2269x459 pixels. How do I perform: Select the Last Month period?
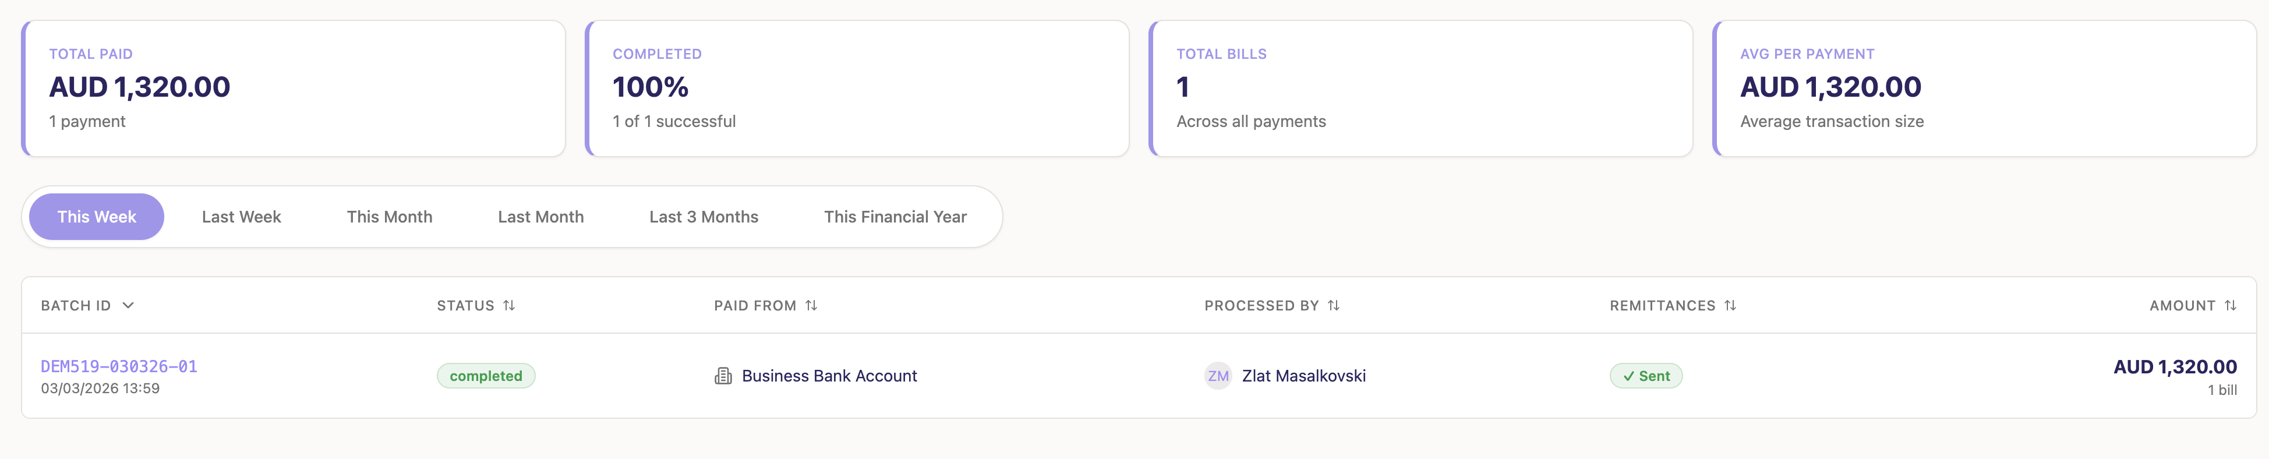click(541, 217)
